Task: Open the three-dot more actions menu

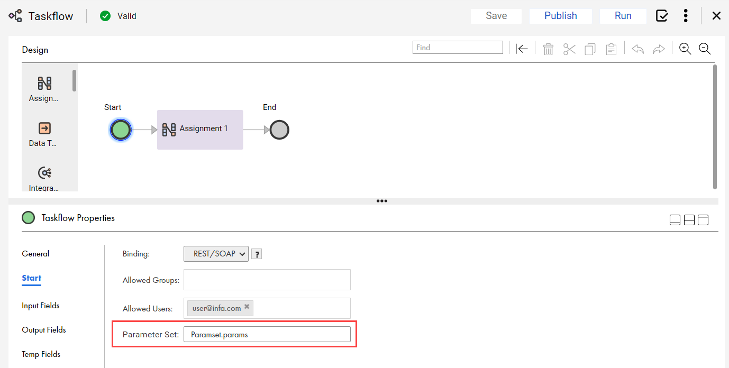Action: pyautogui.click(x=686, y=16)
